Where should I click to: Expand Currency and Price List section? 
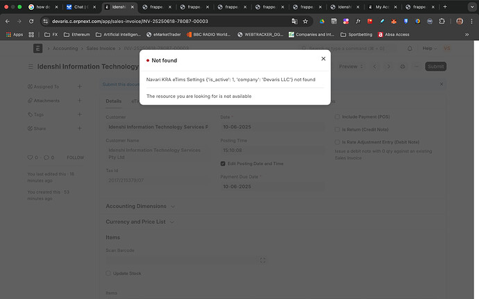140,222
